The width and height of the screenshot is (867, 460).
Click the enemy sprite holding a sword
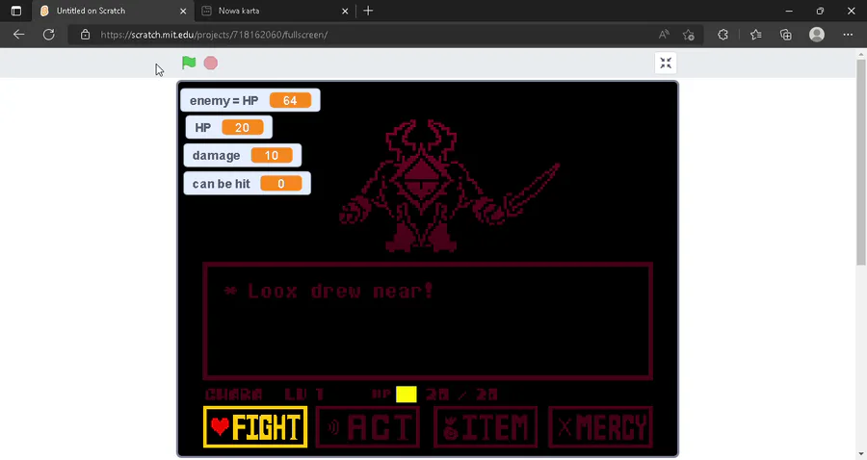[x=448, y=186]
